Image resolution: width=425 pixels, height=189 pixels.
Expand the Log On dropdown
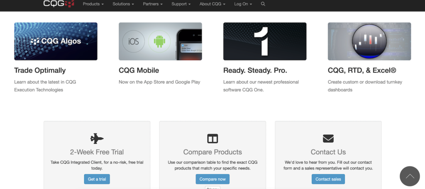pyautogui.click(x=243, y=4)
